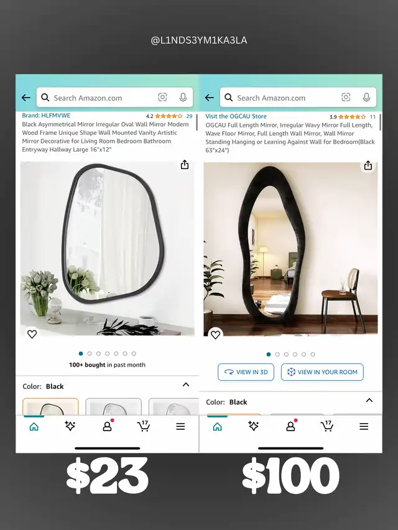
Task: Open the cart icon in the left nav bar
Action: 144,426
